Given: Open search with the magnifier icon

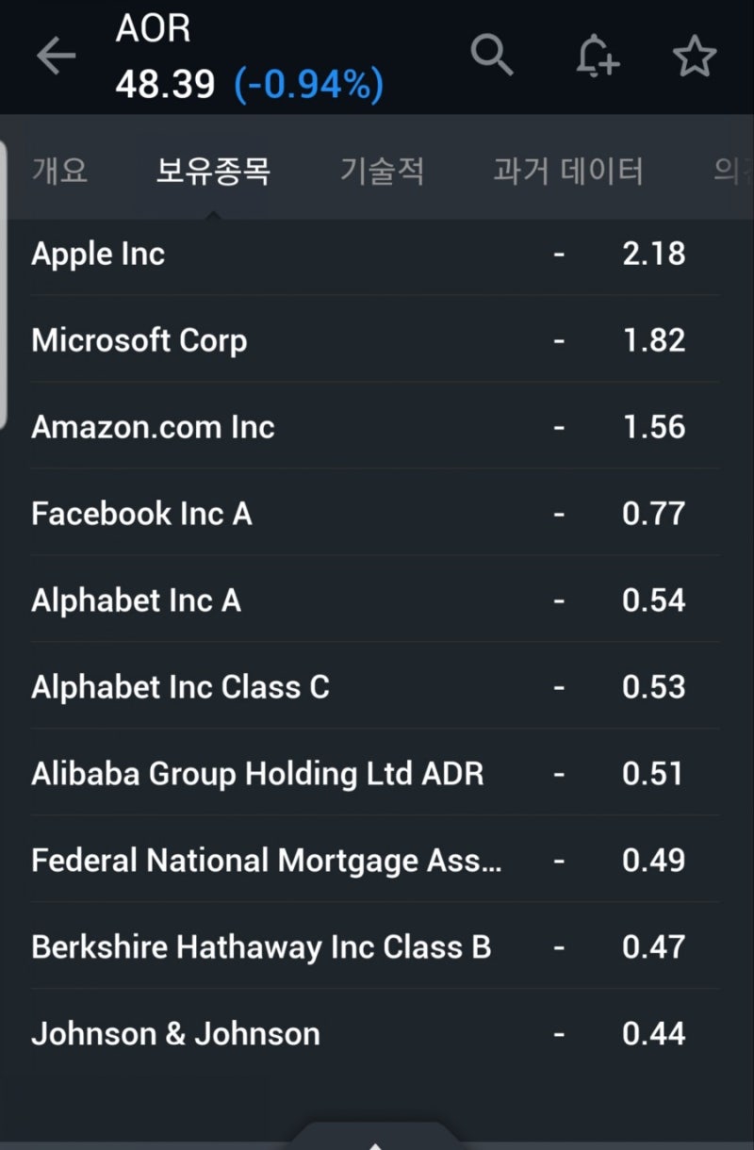Looking at the screenshot, I should click(491, 56).
